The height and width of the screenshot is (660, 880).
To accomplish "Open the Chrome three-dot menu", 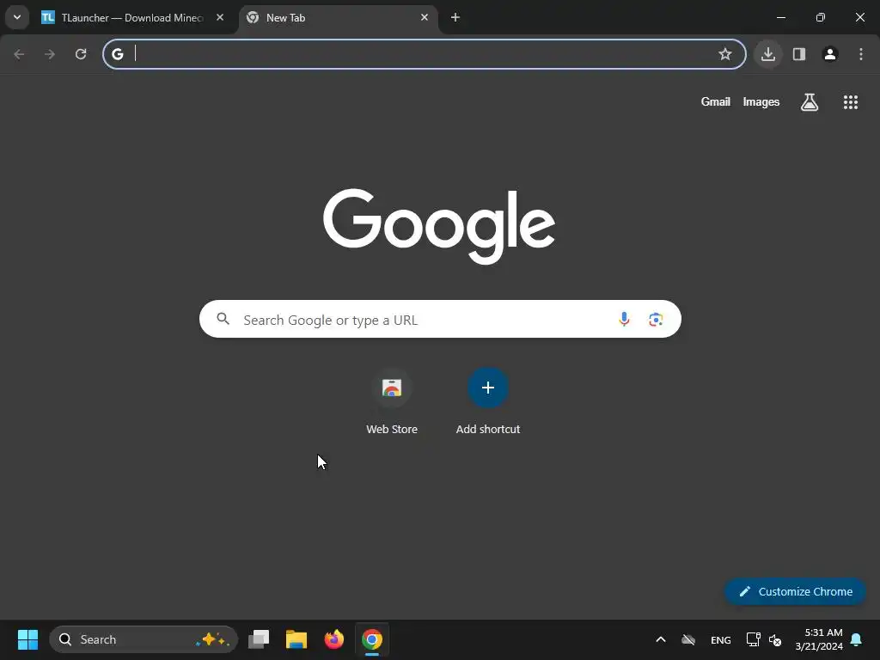I will (861, 54).
